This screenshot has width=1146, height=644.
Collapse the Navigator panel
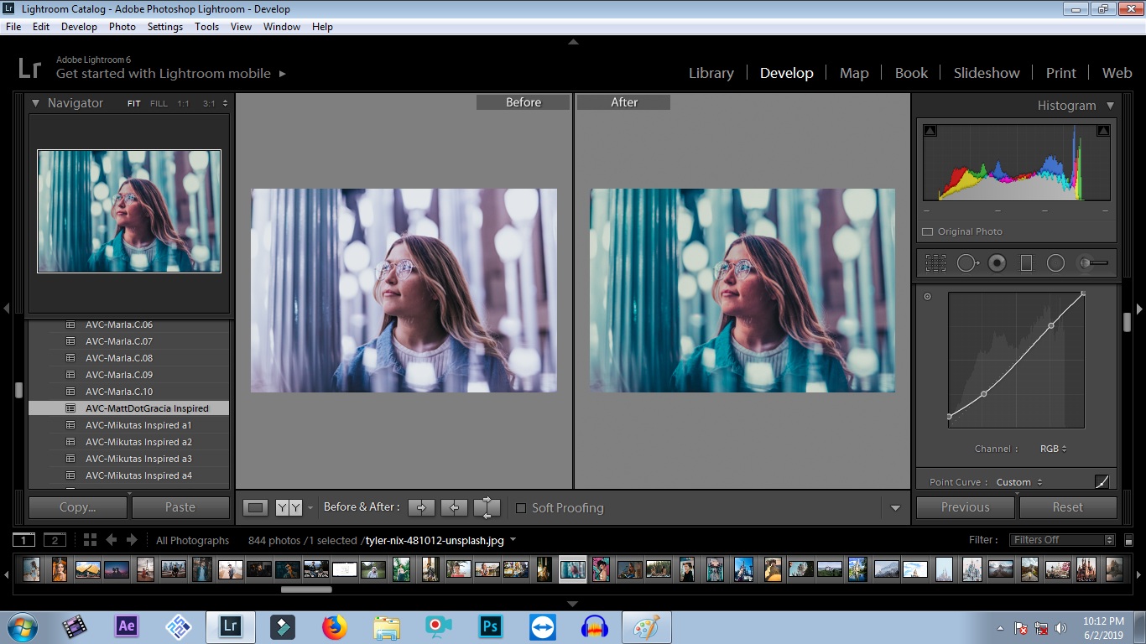coord(35,103)
